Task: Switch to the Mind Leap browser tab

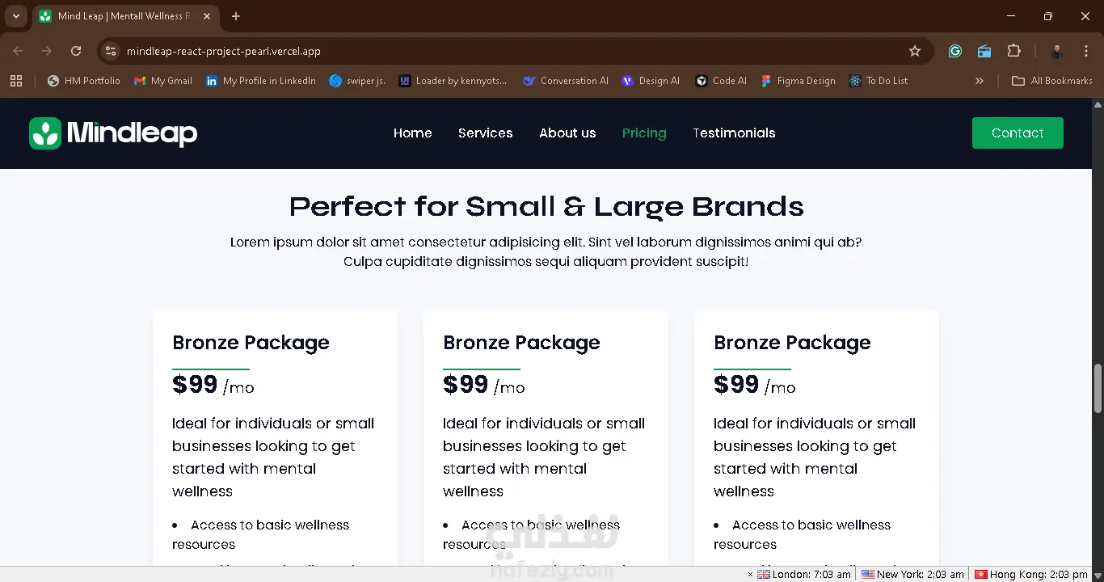Action: tap(121, 16)
